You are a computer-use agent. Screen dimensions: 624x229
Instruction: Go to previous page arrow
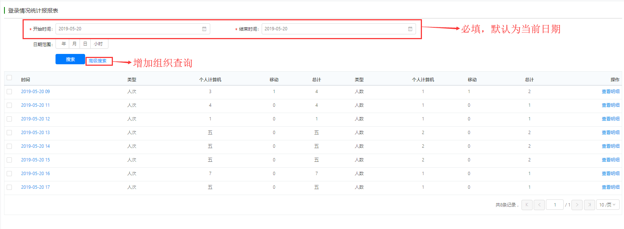click(x=539, y=205)
